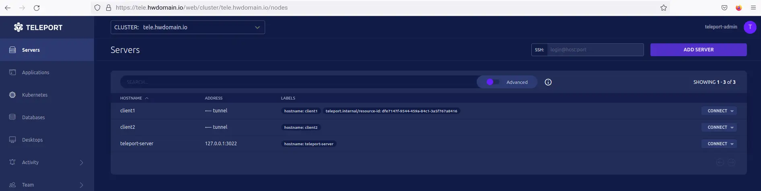Click the teleport.internal/resource-id label
This screenshot has width=761, height=191.
tap(391, 111)
